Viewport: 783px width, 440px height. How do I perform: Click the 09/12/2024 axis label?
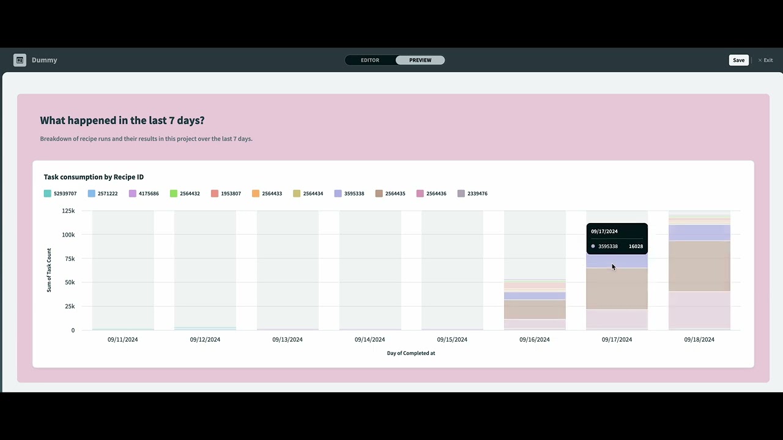[205, 339]
